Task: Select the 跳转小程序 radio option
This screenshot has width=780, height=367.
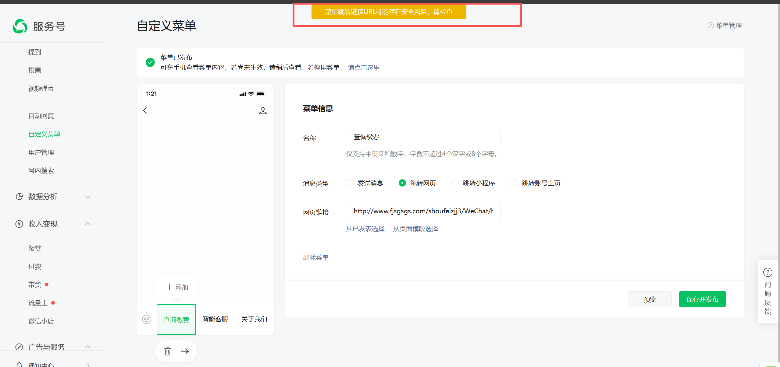Action: tap(455, 183)
